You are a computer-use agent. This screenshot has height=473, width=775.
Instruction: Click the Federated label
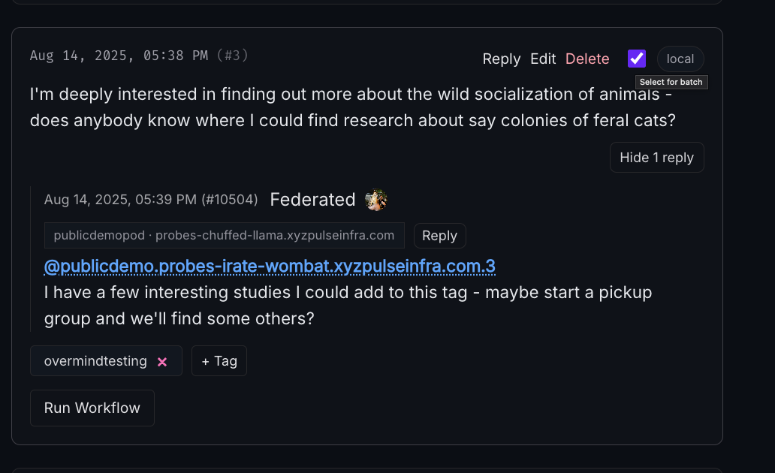coord(312,200)
